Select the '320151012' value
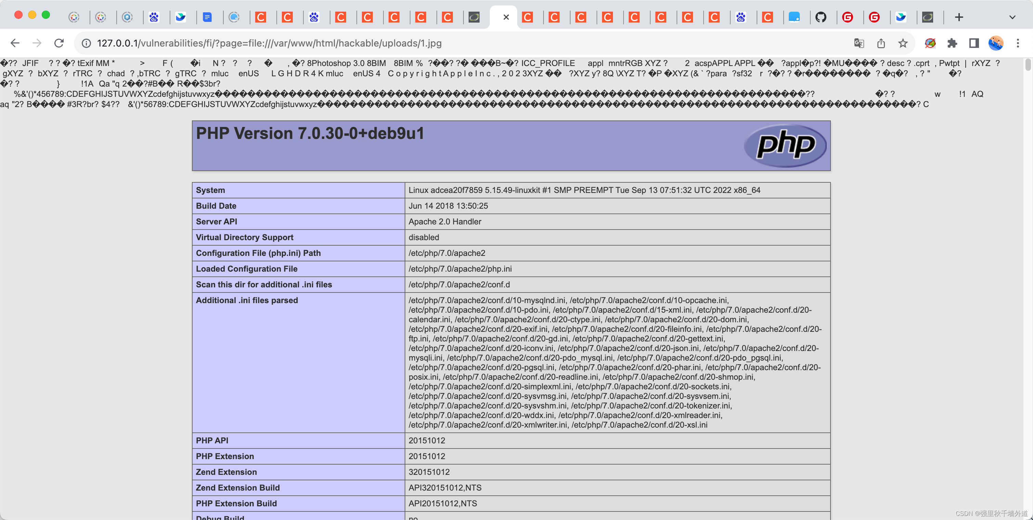This screenshot has height=520, width=1033. (x=429, y=472)
